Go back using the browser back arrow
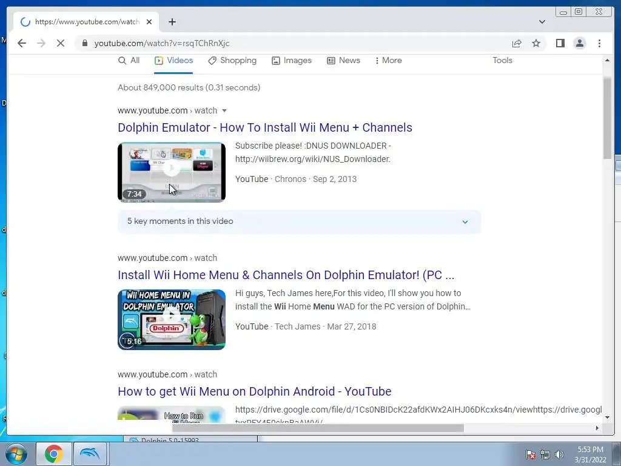621x466 pixels. (22, 43)
